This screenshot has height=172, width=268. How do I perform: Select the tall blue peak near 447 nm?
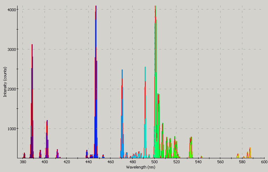tap(96, 82)
